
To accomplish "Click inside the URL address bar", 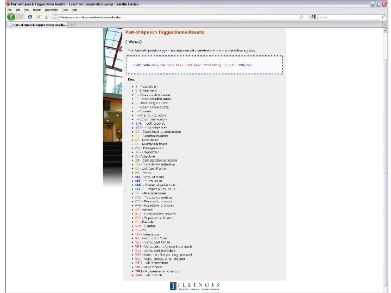I will 178,17.
